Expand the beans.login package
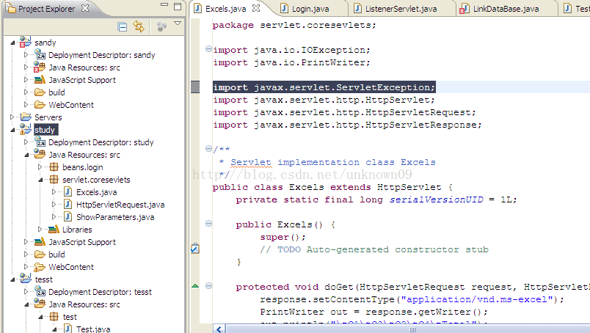This screenshot has height=333, width=590. coord(40,167)
